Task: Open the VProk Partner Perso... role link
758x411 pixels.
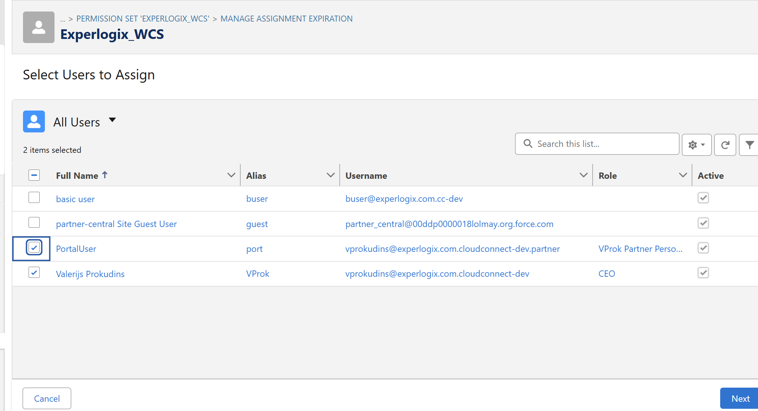Action: [x=640, y=249]
